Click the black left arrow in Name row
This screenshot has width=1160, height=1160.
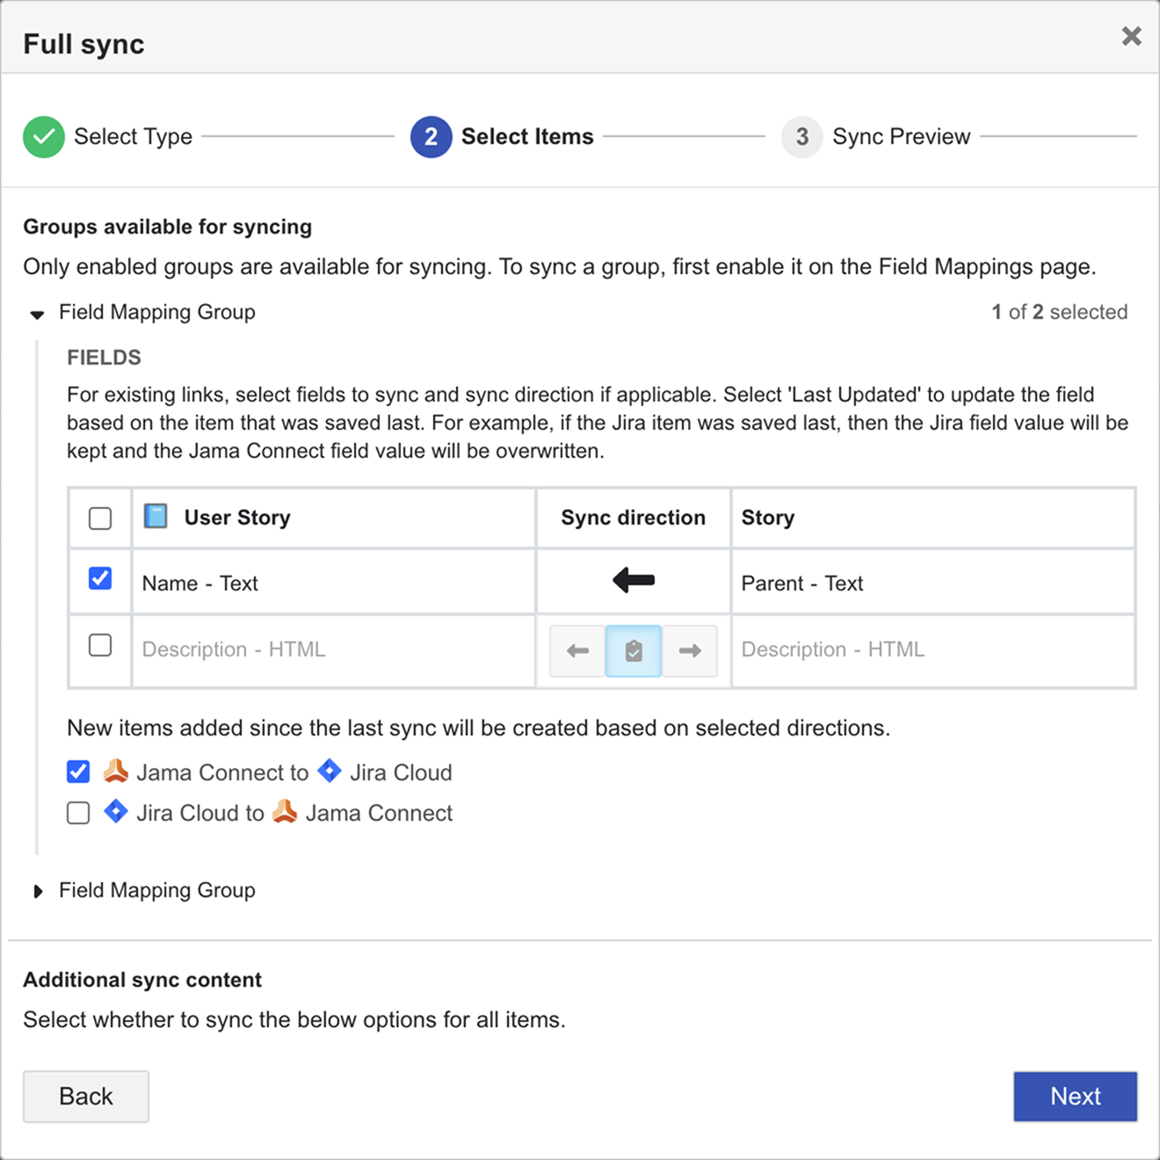coord(632,581)
